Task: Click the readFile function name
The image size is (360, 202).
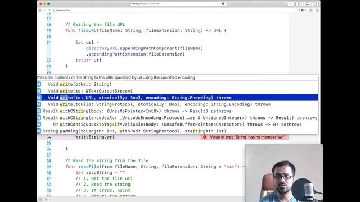Action: (89, 167)
